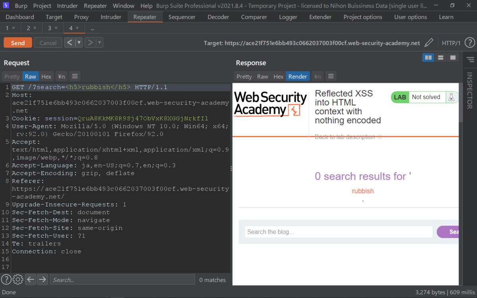Switch response view to Raw
This screenshot has width=477, height=298.
pos(263,77)
